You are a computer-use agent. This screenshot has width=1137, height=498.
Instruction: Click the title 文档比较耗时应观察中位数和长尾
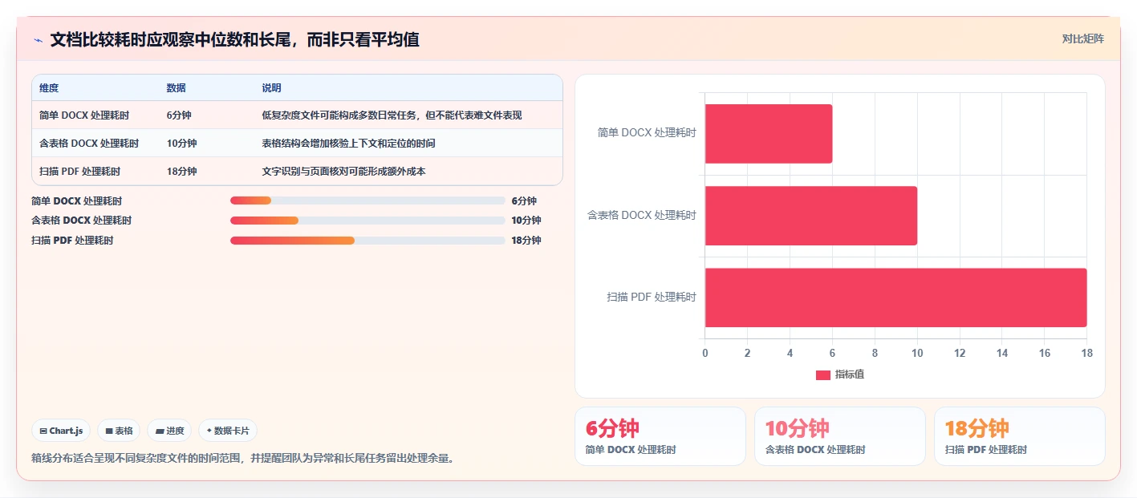coord(235,39)
